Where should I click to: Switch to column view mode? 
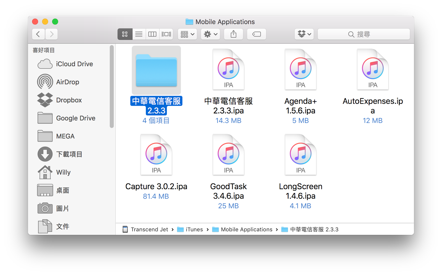pyautogui.click(x=152, y=34)
